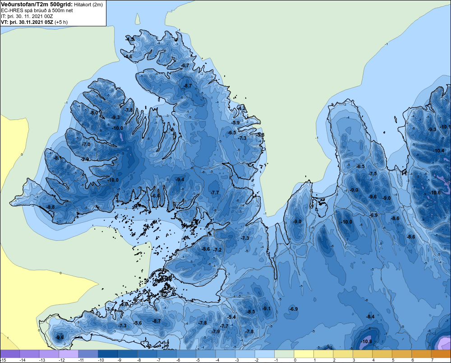Click the -10.6 temperature value on the map
Viewport: 451px width, 363px height.
click(435, 193)
